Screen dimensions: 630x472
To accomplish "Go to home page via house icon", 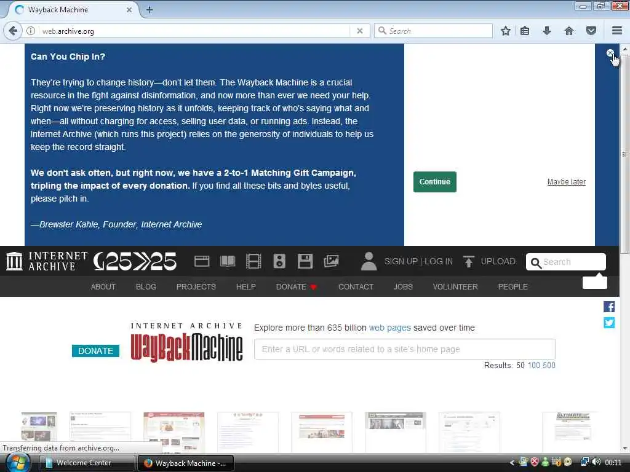I will tap(569, 31).
